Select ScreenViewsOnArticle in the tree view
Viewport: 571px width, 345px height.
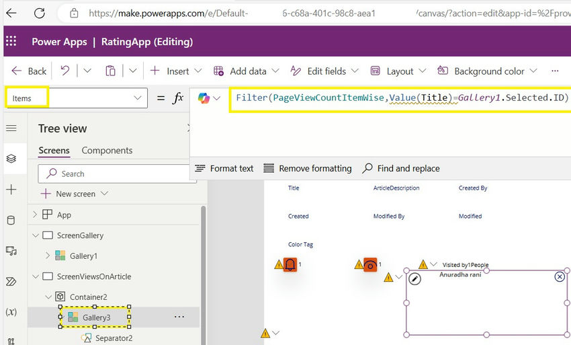tap(94, 276)
